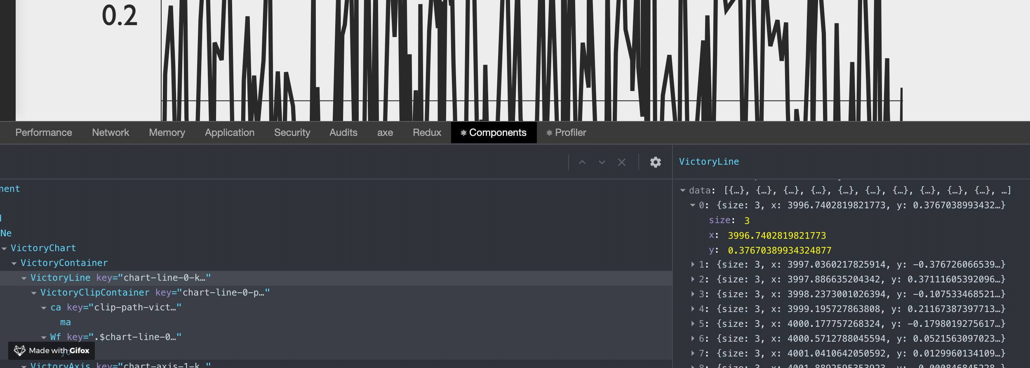Collapse the VictoryClipContainer node
Viewport: 1030px width, 368px height.
coord(34,293)
